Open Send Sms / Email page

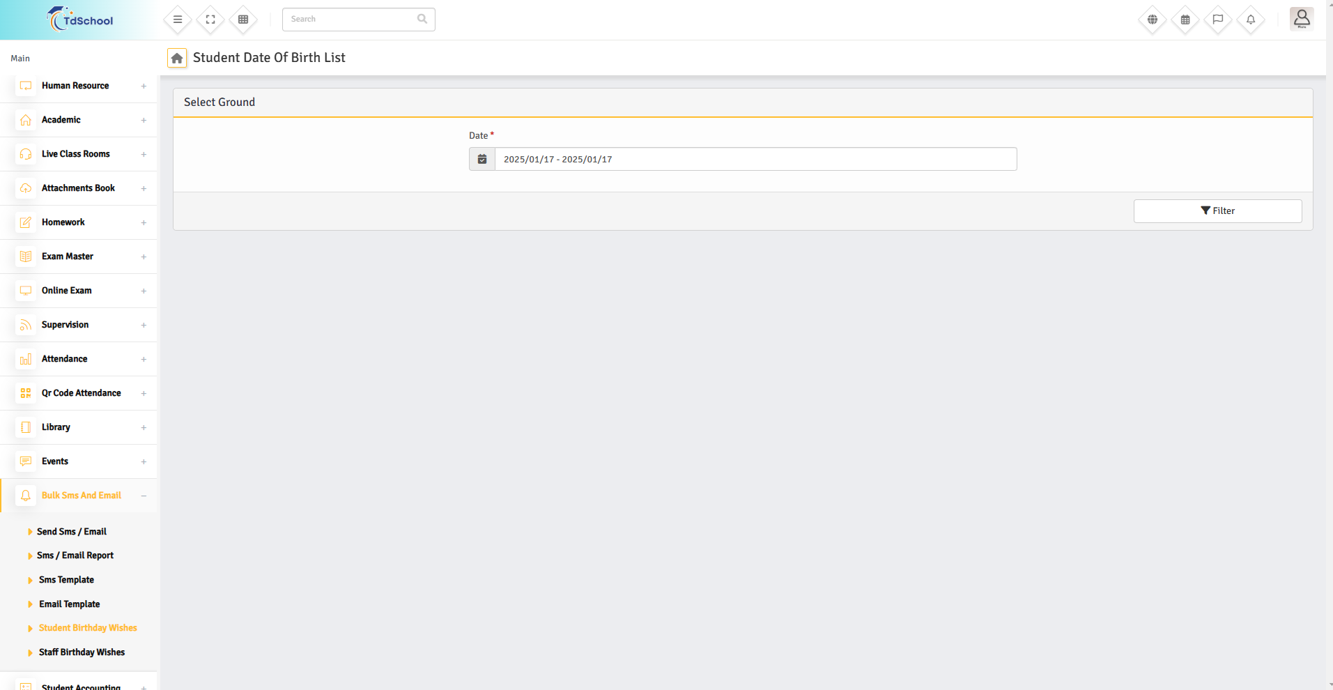(71, 532)
